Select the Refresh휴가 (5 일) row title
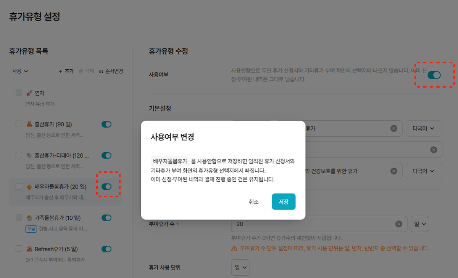 [x=56, y=249]
